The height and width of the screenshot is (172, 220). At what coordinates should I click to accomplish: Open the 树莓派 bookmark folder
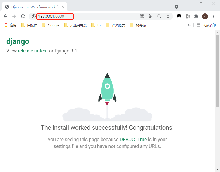(x=138, y=25)
